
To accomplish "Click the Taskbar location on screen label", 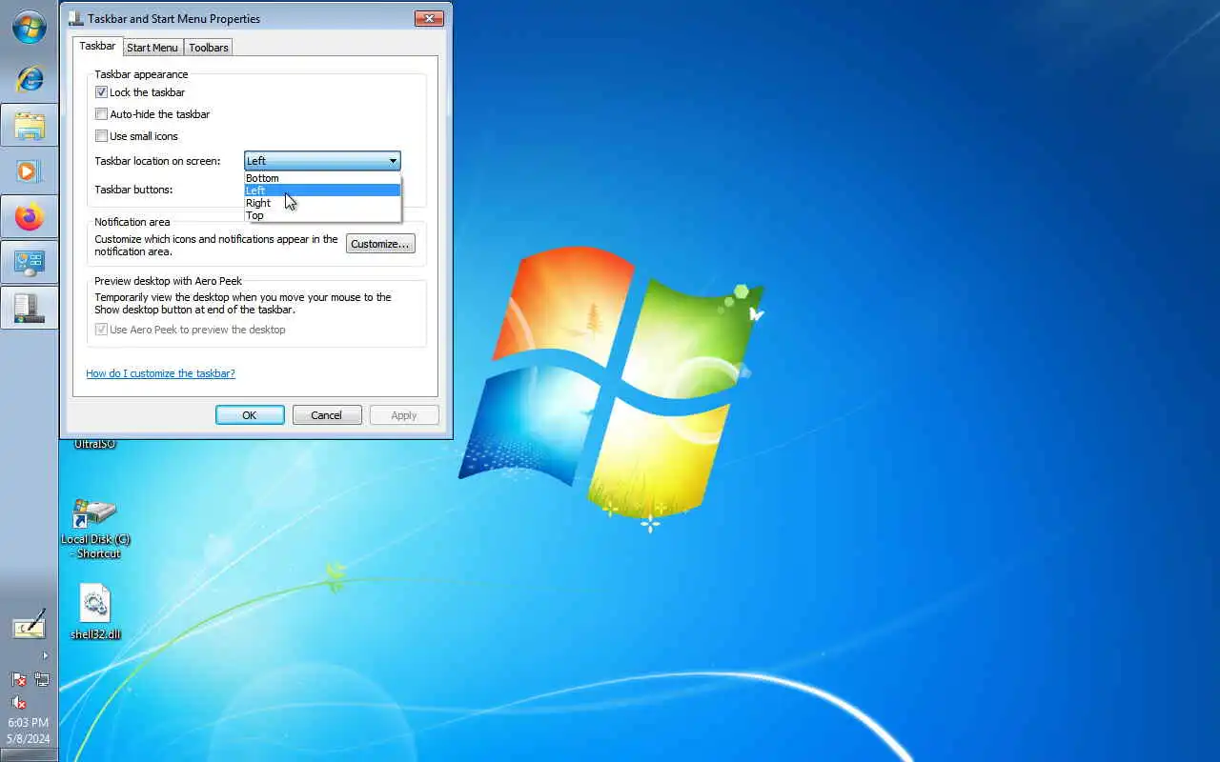I will point(157,161).
